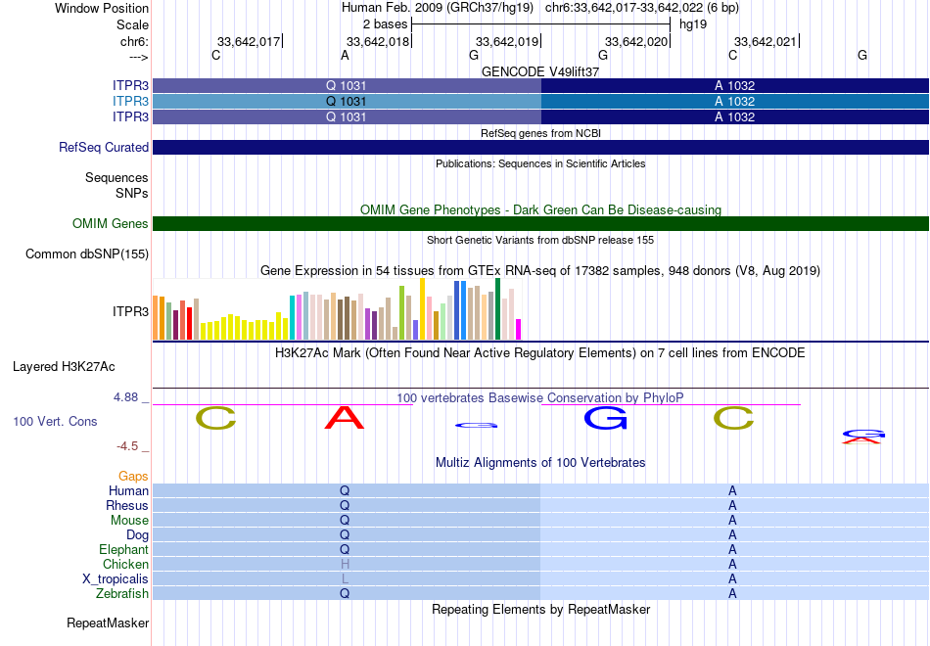
Task: Click the red A conservation logo letter
Action: [345, 418]
